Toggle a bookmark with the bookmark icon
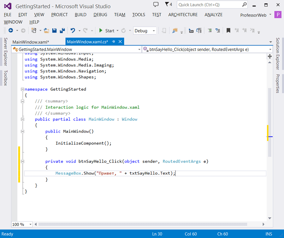Image resolution: width=284 pixels, height=238 pixels. tap(228, 31)
